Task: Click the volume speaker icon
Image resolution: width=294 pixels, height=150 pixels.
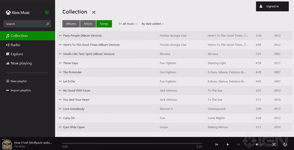Action: coord(257,145)
